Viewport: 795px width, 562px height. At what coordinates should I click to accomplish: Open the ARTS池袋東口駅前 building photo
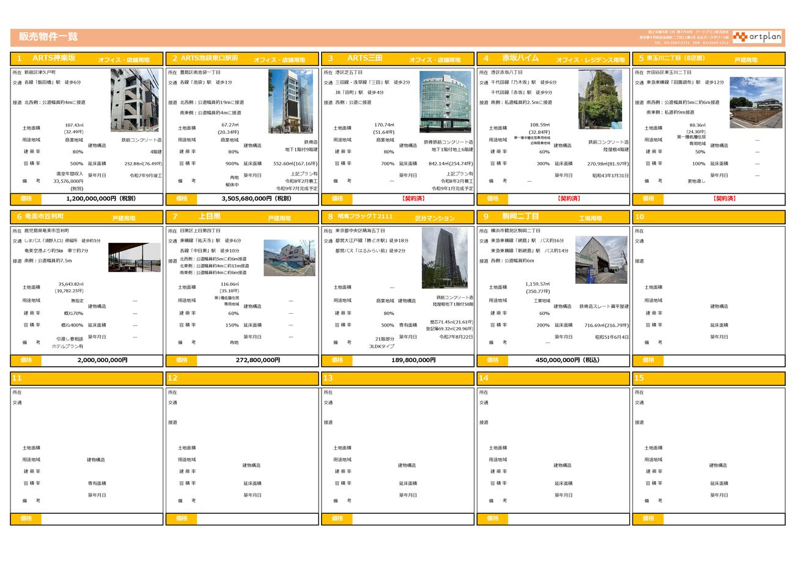click(290, 101)
